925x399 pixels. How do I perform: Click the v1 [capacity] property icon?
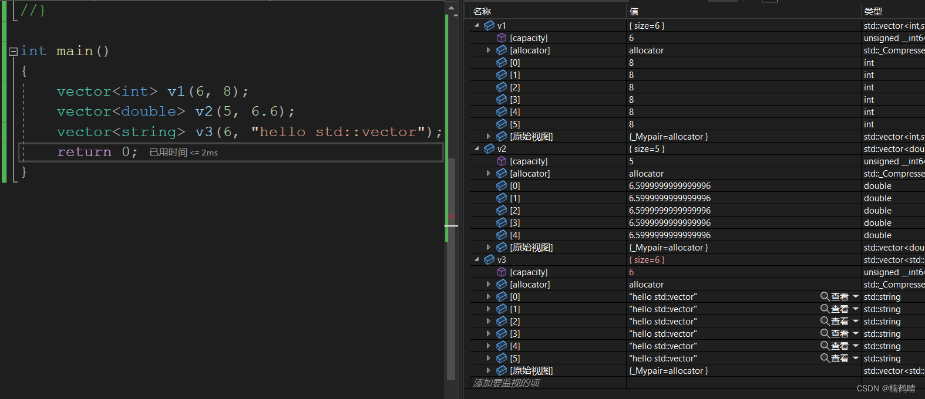[x=502, y=38]
